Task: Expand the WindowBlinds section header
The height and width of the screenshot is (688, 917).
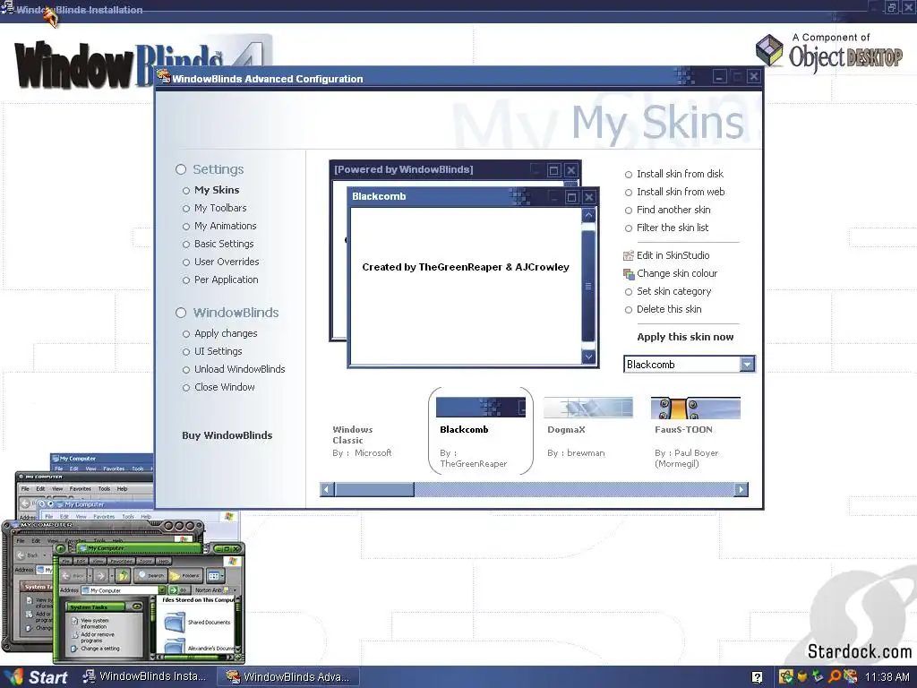Action: 227,313
